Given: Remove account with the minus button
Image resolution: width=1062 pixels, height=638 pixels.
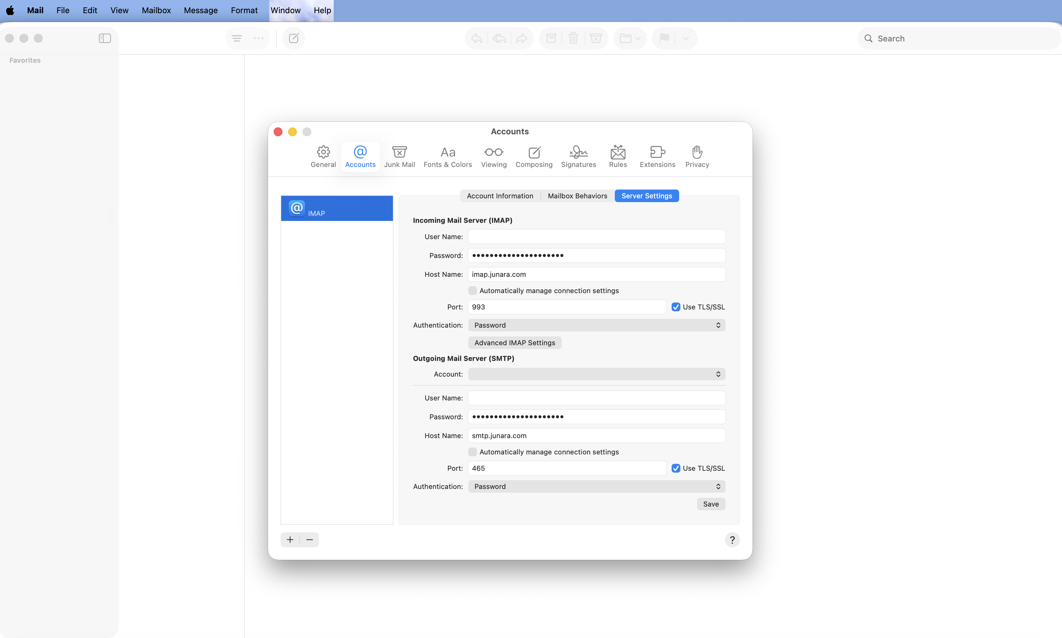Looking at the screenshot, I should coord(309,539).
